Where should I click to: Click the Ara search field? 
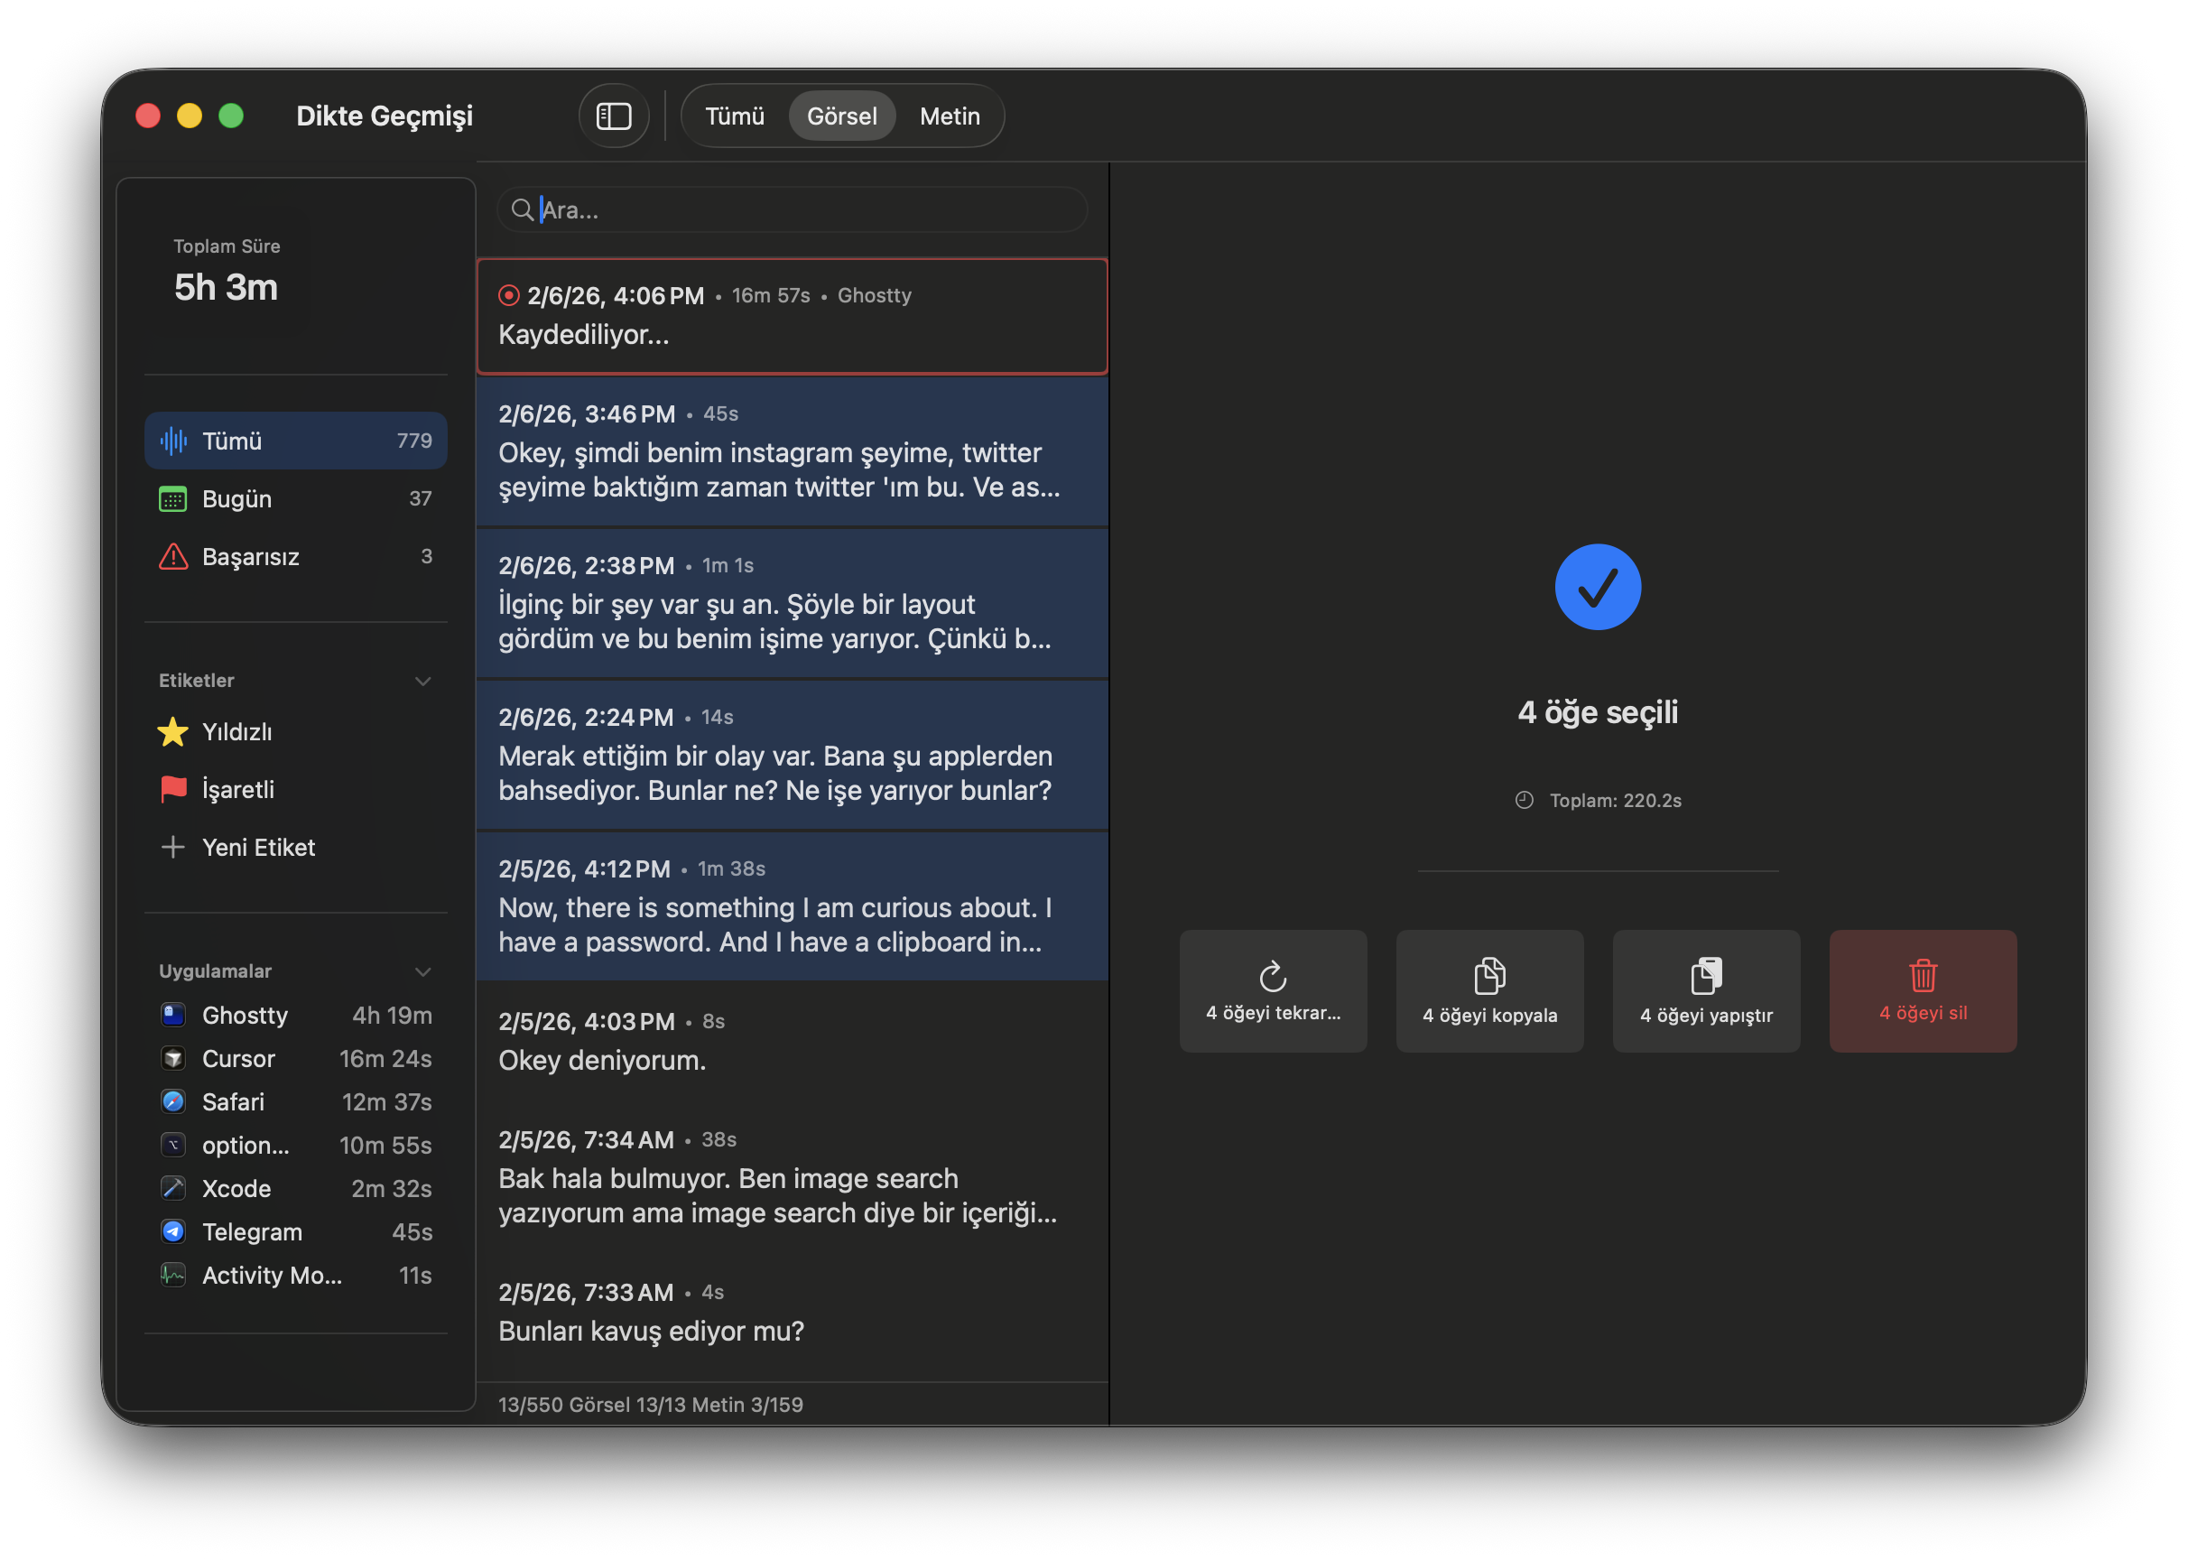point(790,209)
